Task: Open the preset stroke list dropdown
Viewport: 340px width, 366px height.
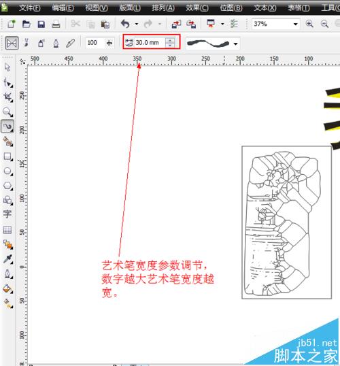Action: pyautogui.click(x=236, y=44)
